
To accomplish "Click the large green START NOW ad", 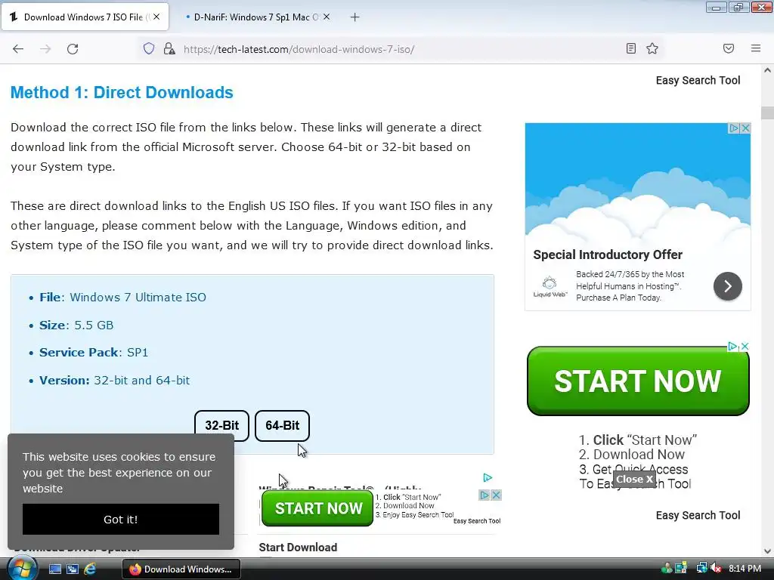I will [638, 381].
